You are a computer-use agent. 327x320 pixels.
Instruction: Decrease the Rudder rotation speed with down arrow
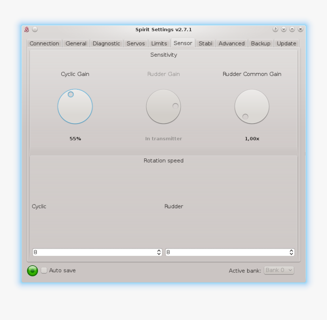coord(291,254)
